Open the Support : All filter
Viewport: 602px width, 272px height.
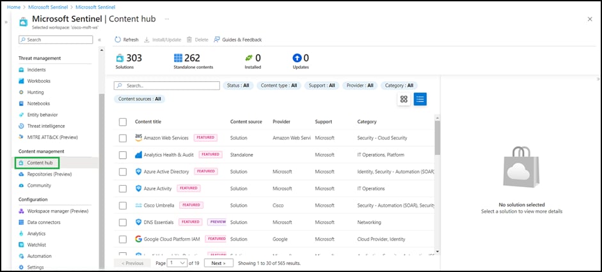322,86
